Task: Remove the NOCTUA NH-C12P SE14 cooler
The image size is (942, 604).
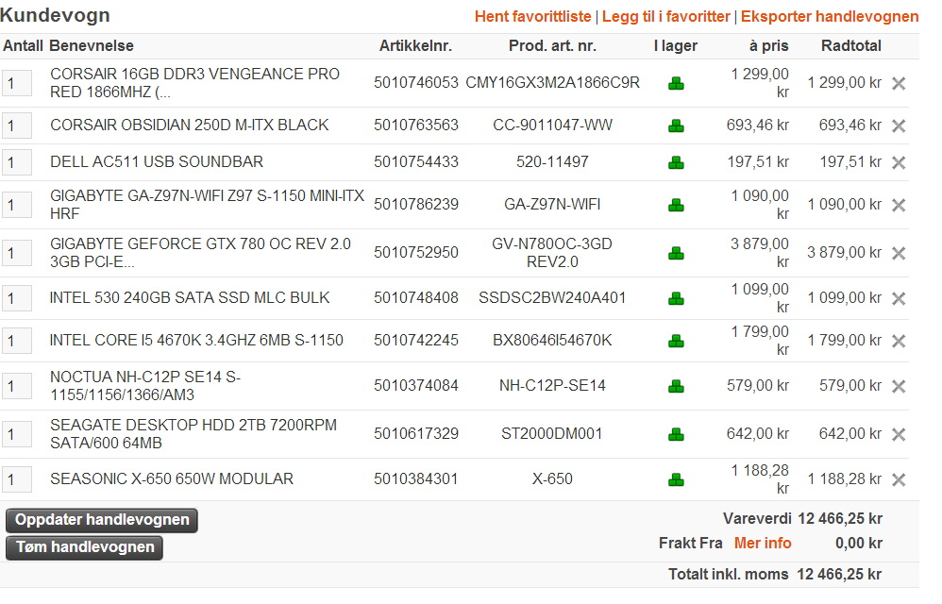Action: (x=899, y=386)
